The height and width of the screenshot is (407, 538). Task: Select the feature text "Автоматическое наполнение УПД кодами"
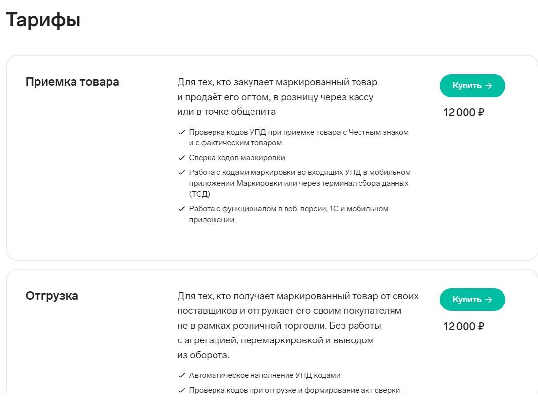[x=265, y=375]
